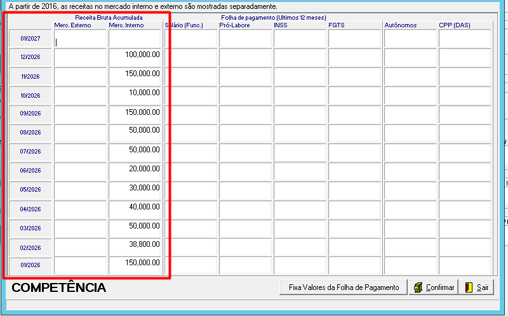The width and height of the screenshot is (508, 316).
Task: Select Merc. Externo field for 05/2026
Action: click(x=80, y=191)
